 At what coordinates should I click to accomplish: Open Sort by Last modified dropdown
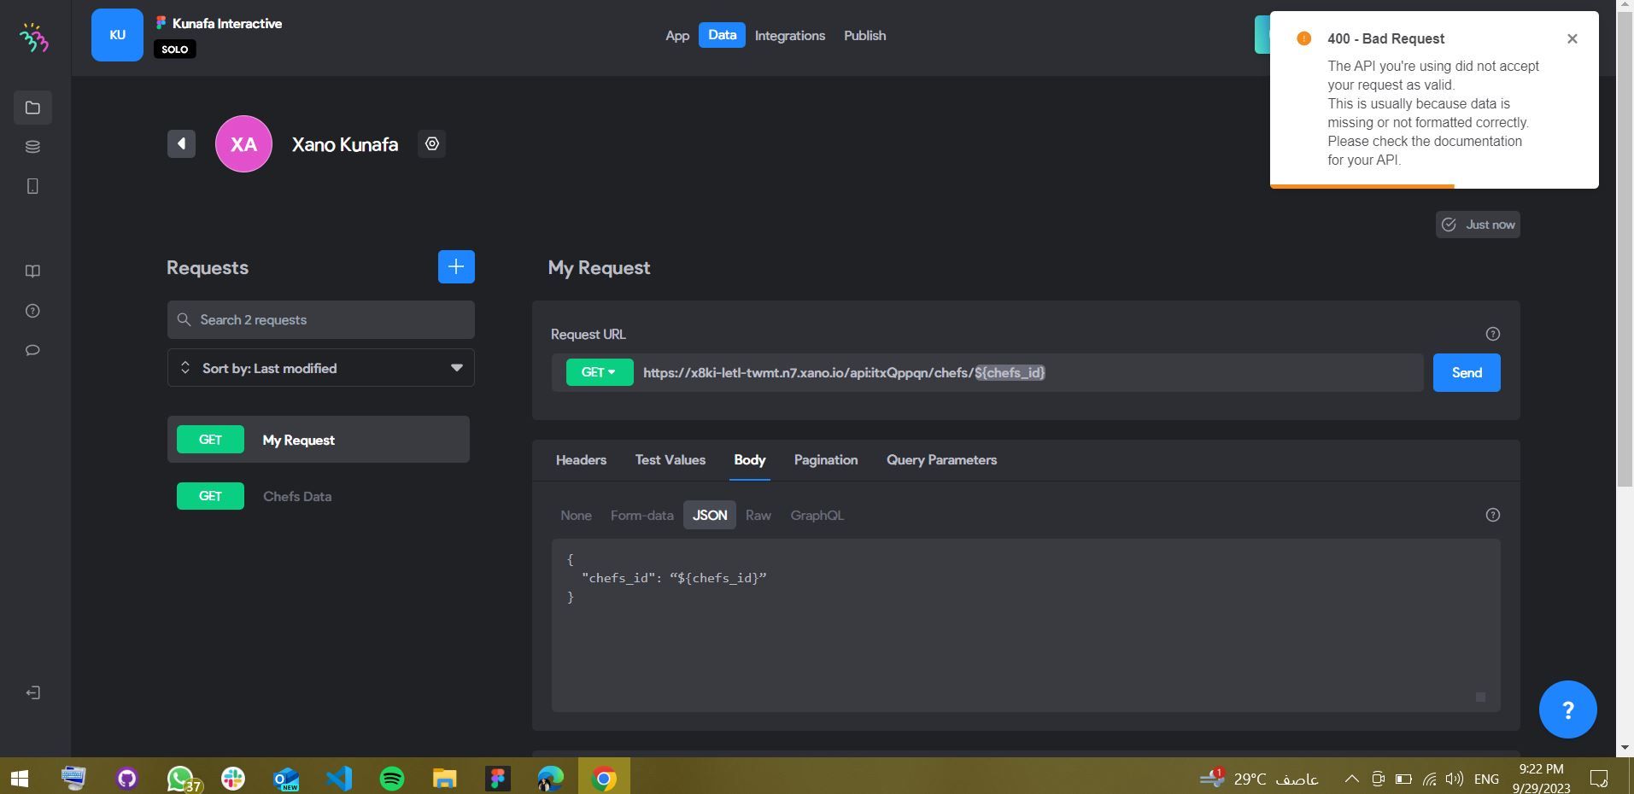[320, 368]
